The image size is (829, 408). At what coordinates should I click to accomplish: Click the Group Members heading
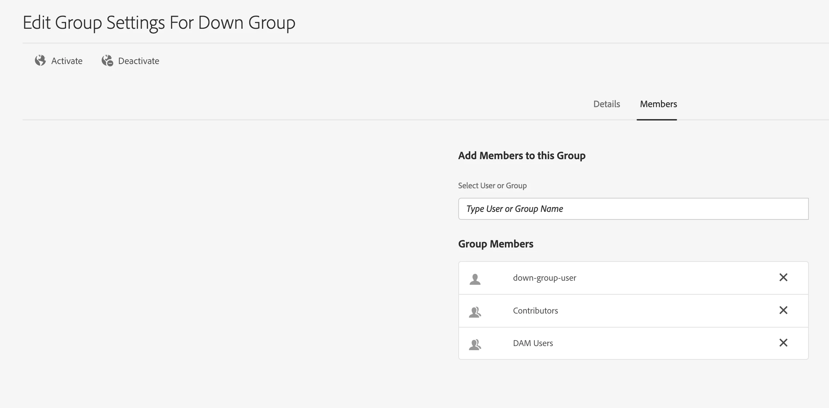496,244
